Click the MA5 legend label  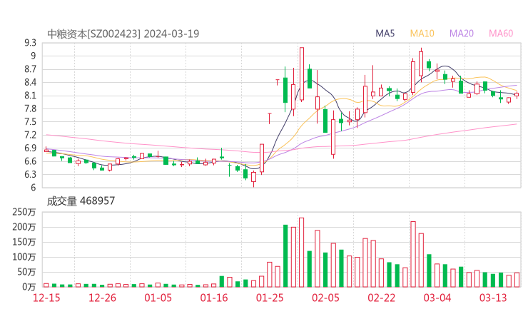(385, 34)
